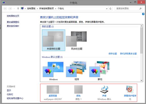Click the Back navigation arrow
This screenshot has height=104, width=146.
tap(5, 9)
